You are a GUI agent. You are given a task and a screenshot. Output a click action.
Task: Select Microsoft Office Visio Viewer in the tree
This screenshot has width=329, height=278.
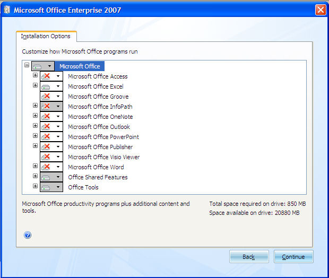[x=103, y=157]
